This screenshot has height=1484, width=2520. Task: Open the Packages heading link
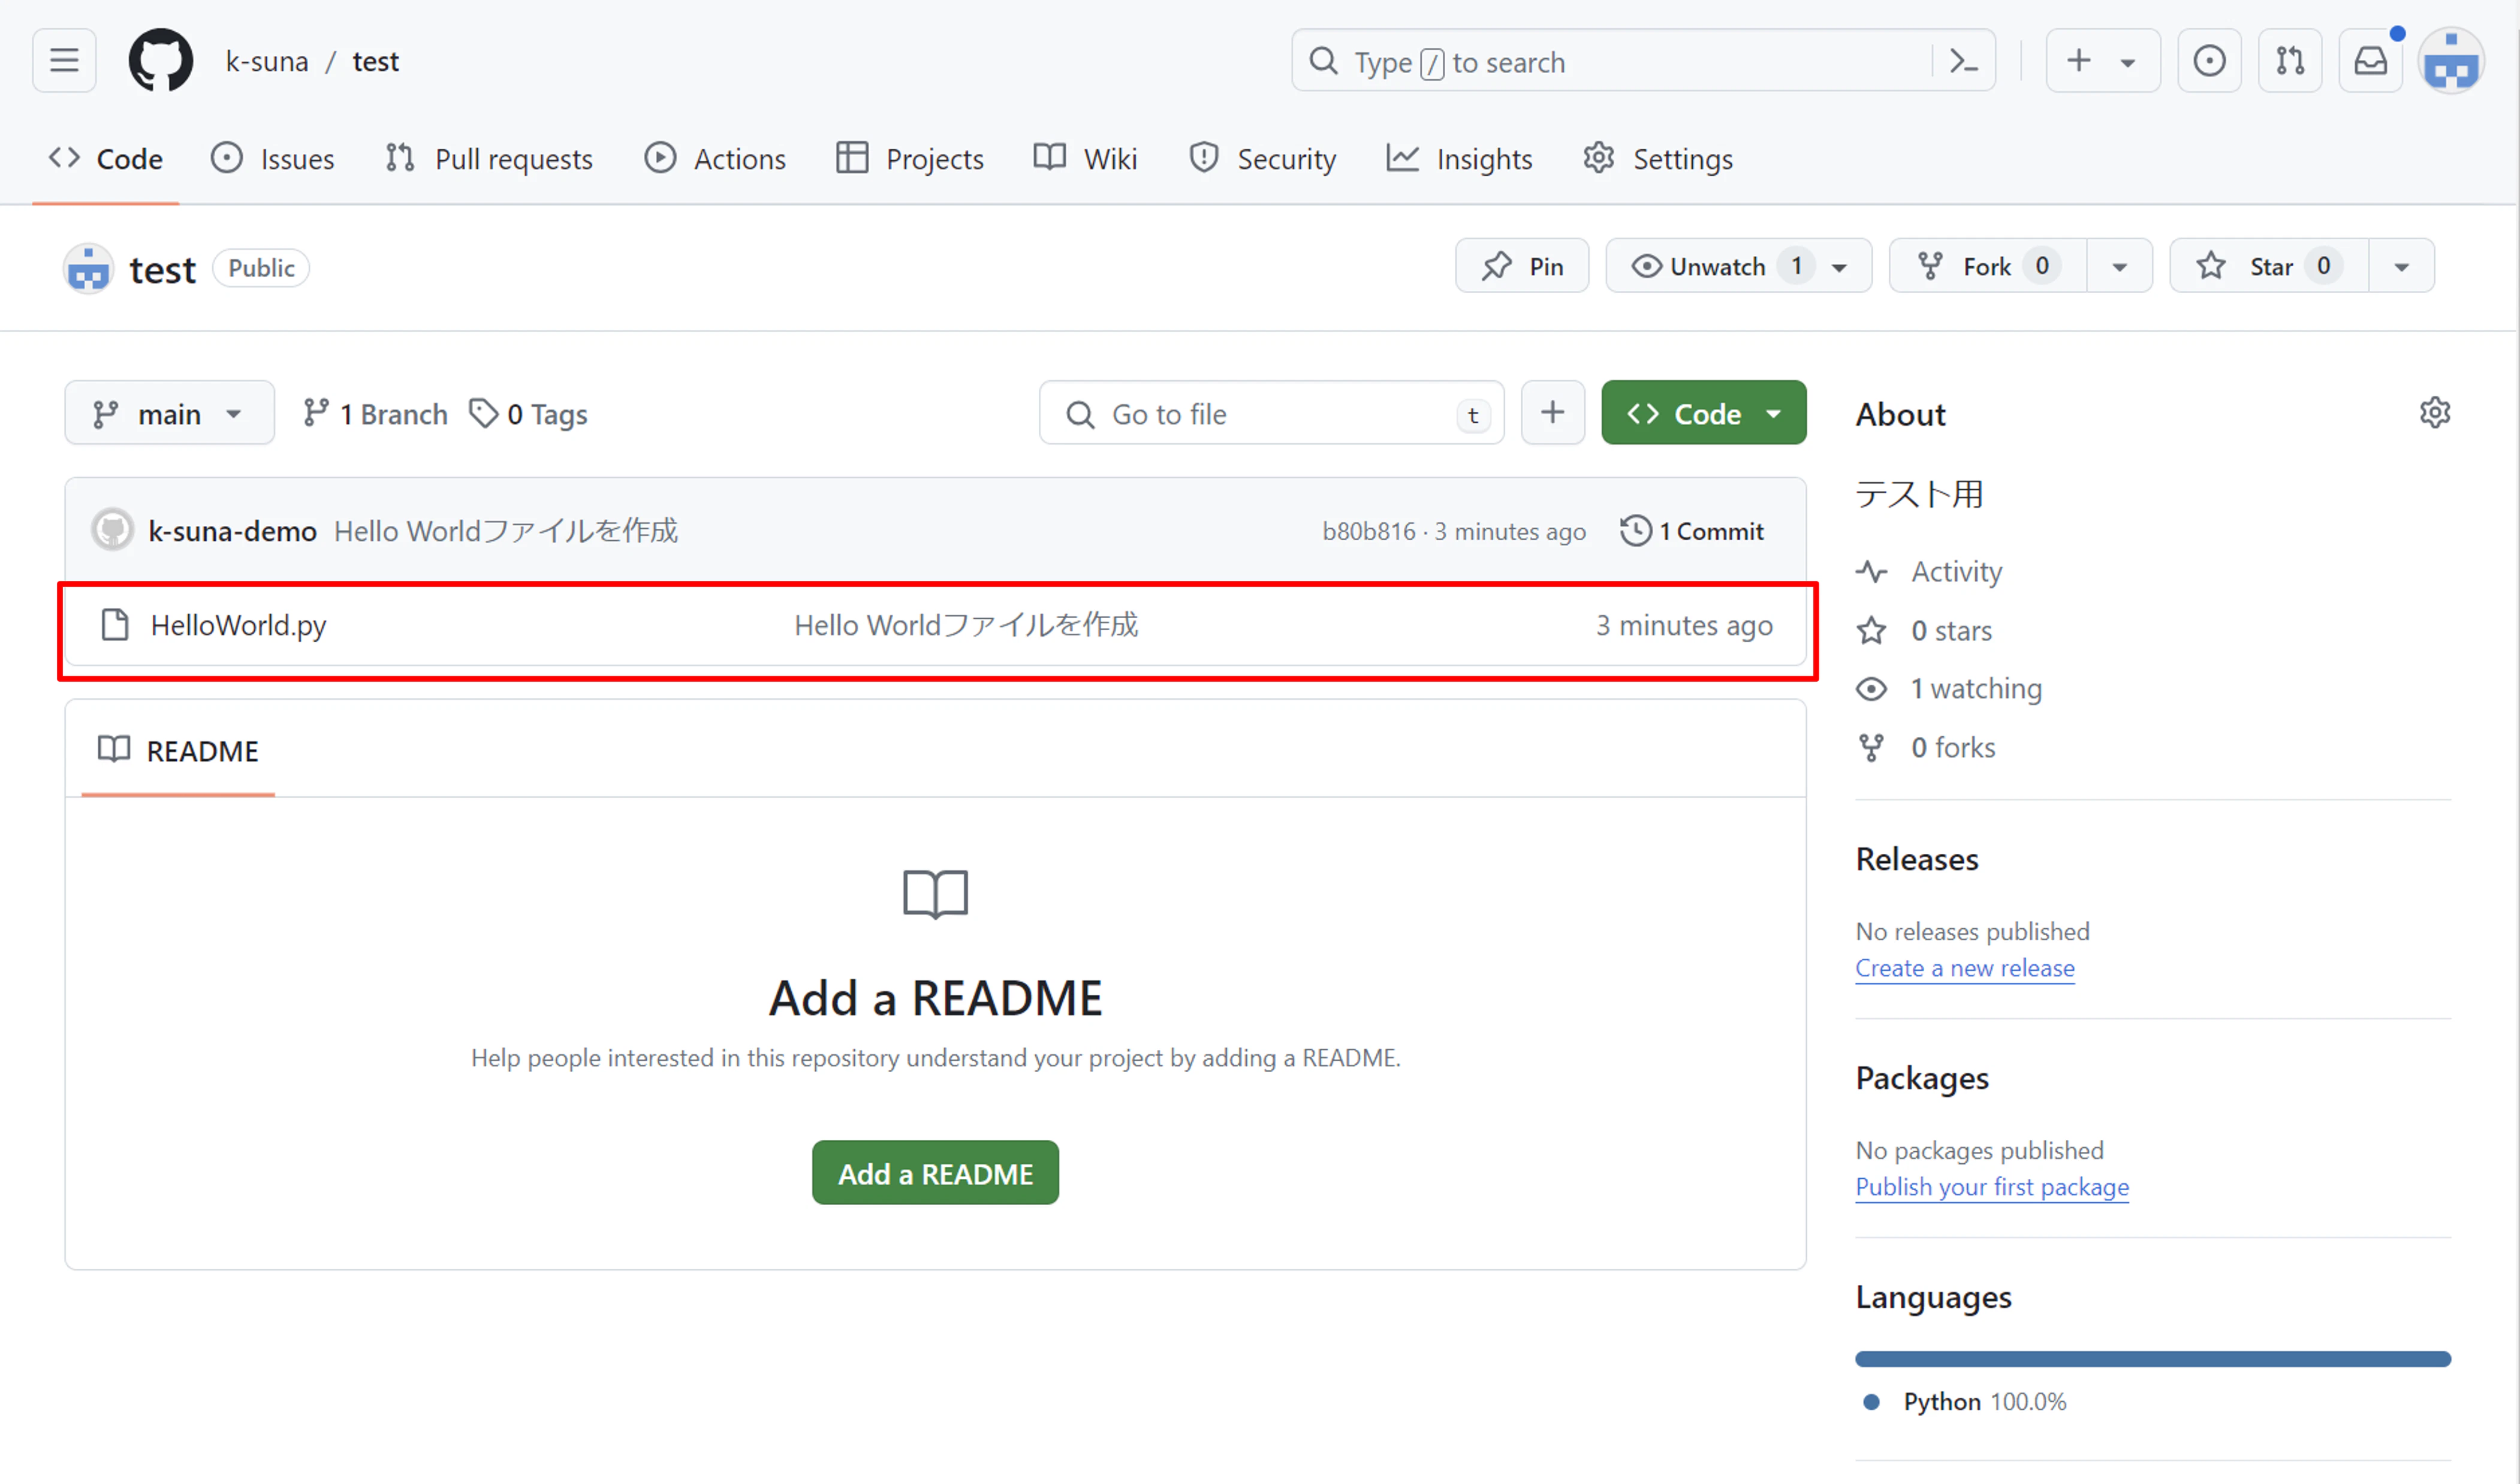[x=1922, y=1078]
